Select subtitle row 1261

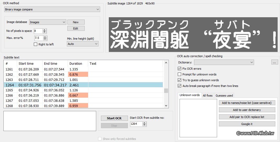83,69
